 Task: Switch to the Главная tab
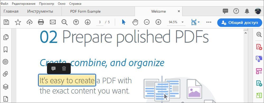tap(11, 11)
